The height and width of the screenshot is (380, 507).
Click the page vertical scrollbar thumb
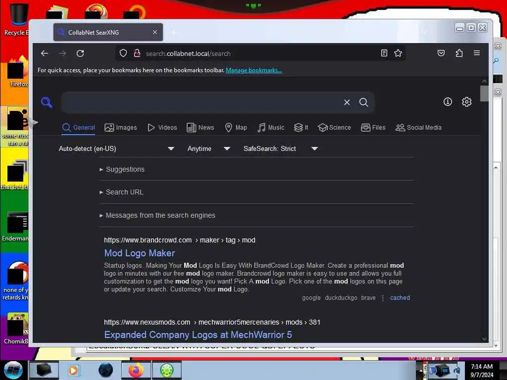[484, 94]
